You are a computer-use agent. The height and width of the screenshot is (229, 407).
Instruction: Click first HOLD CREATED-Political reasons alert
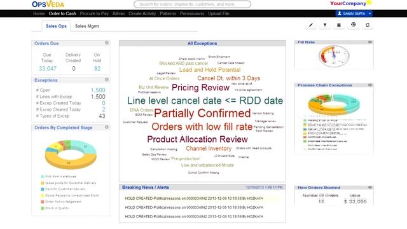(x=194, y=198)
